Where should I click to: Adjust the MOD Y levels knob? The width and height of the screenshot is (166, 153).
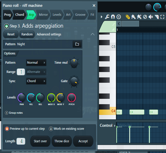tap(61, 98)
